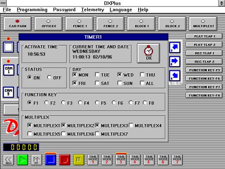Viewport: 225px width, 169px height.
Task: Click the yellow pause button
Action: [79, 160]
